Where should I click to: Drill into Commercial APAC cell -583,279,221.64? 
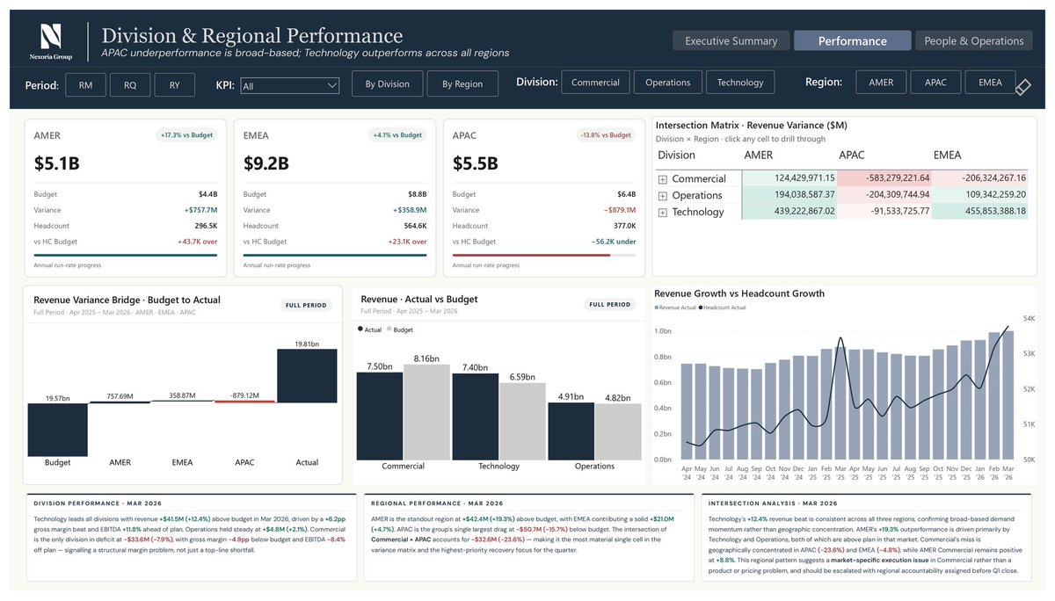884,178
